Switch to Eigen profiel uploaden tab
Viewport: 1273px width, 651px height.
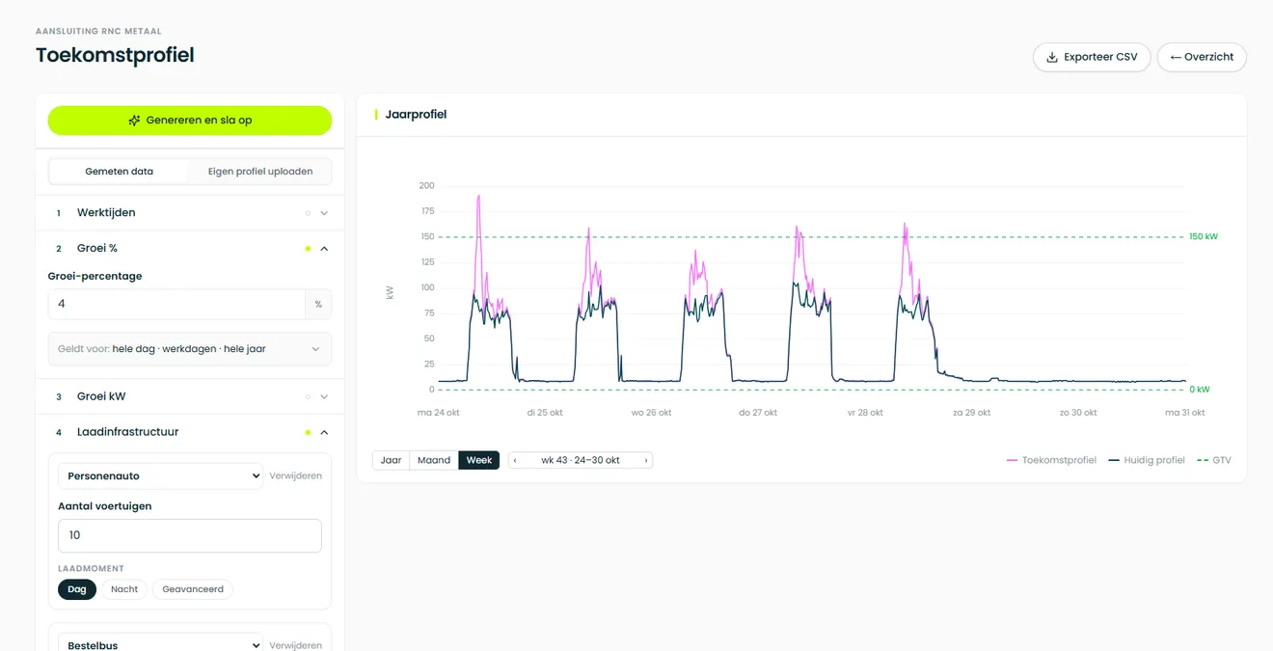(x=260, y=172)
